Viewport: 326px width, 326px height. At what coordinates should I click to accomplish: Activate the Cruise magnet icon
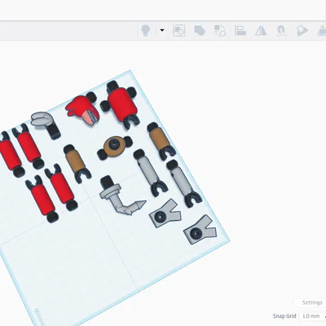point(281,31)
